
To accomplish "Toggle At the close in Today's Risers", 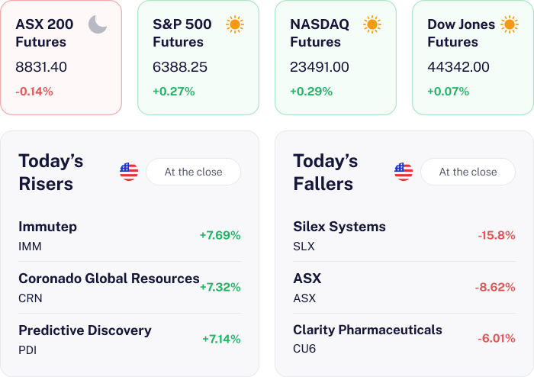I will click(193, 172).
